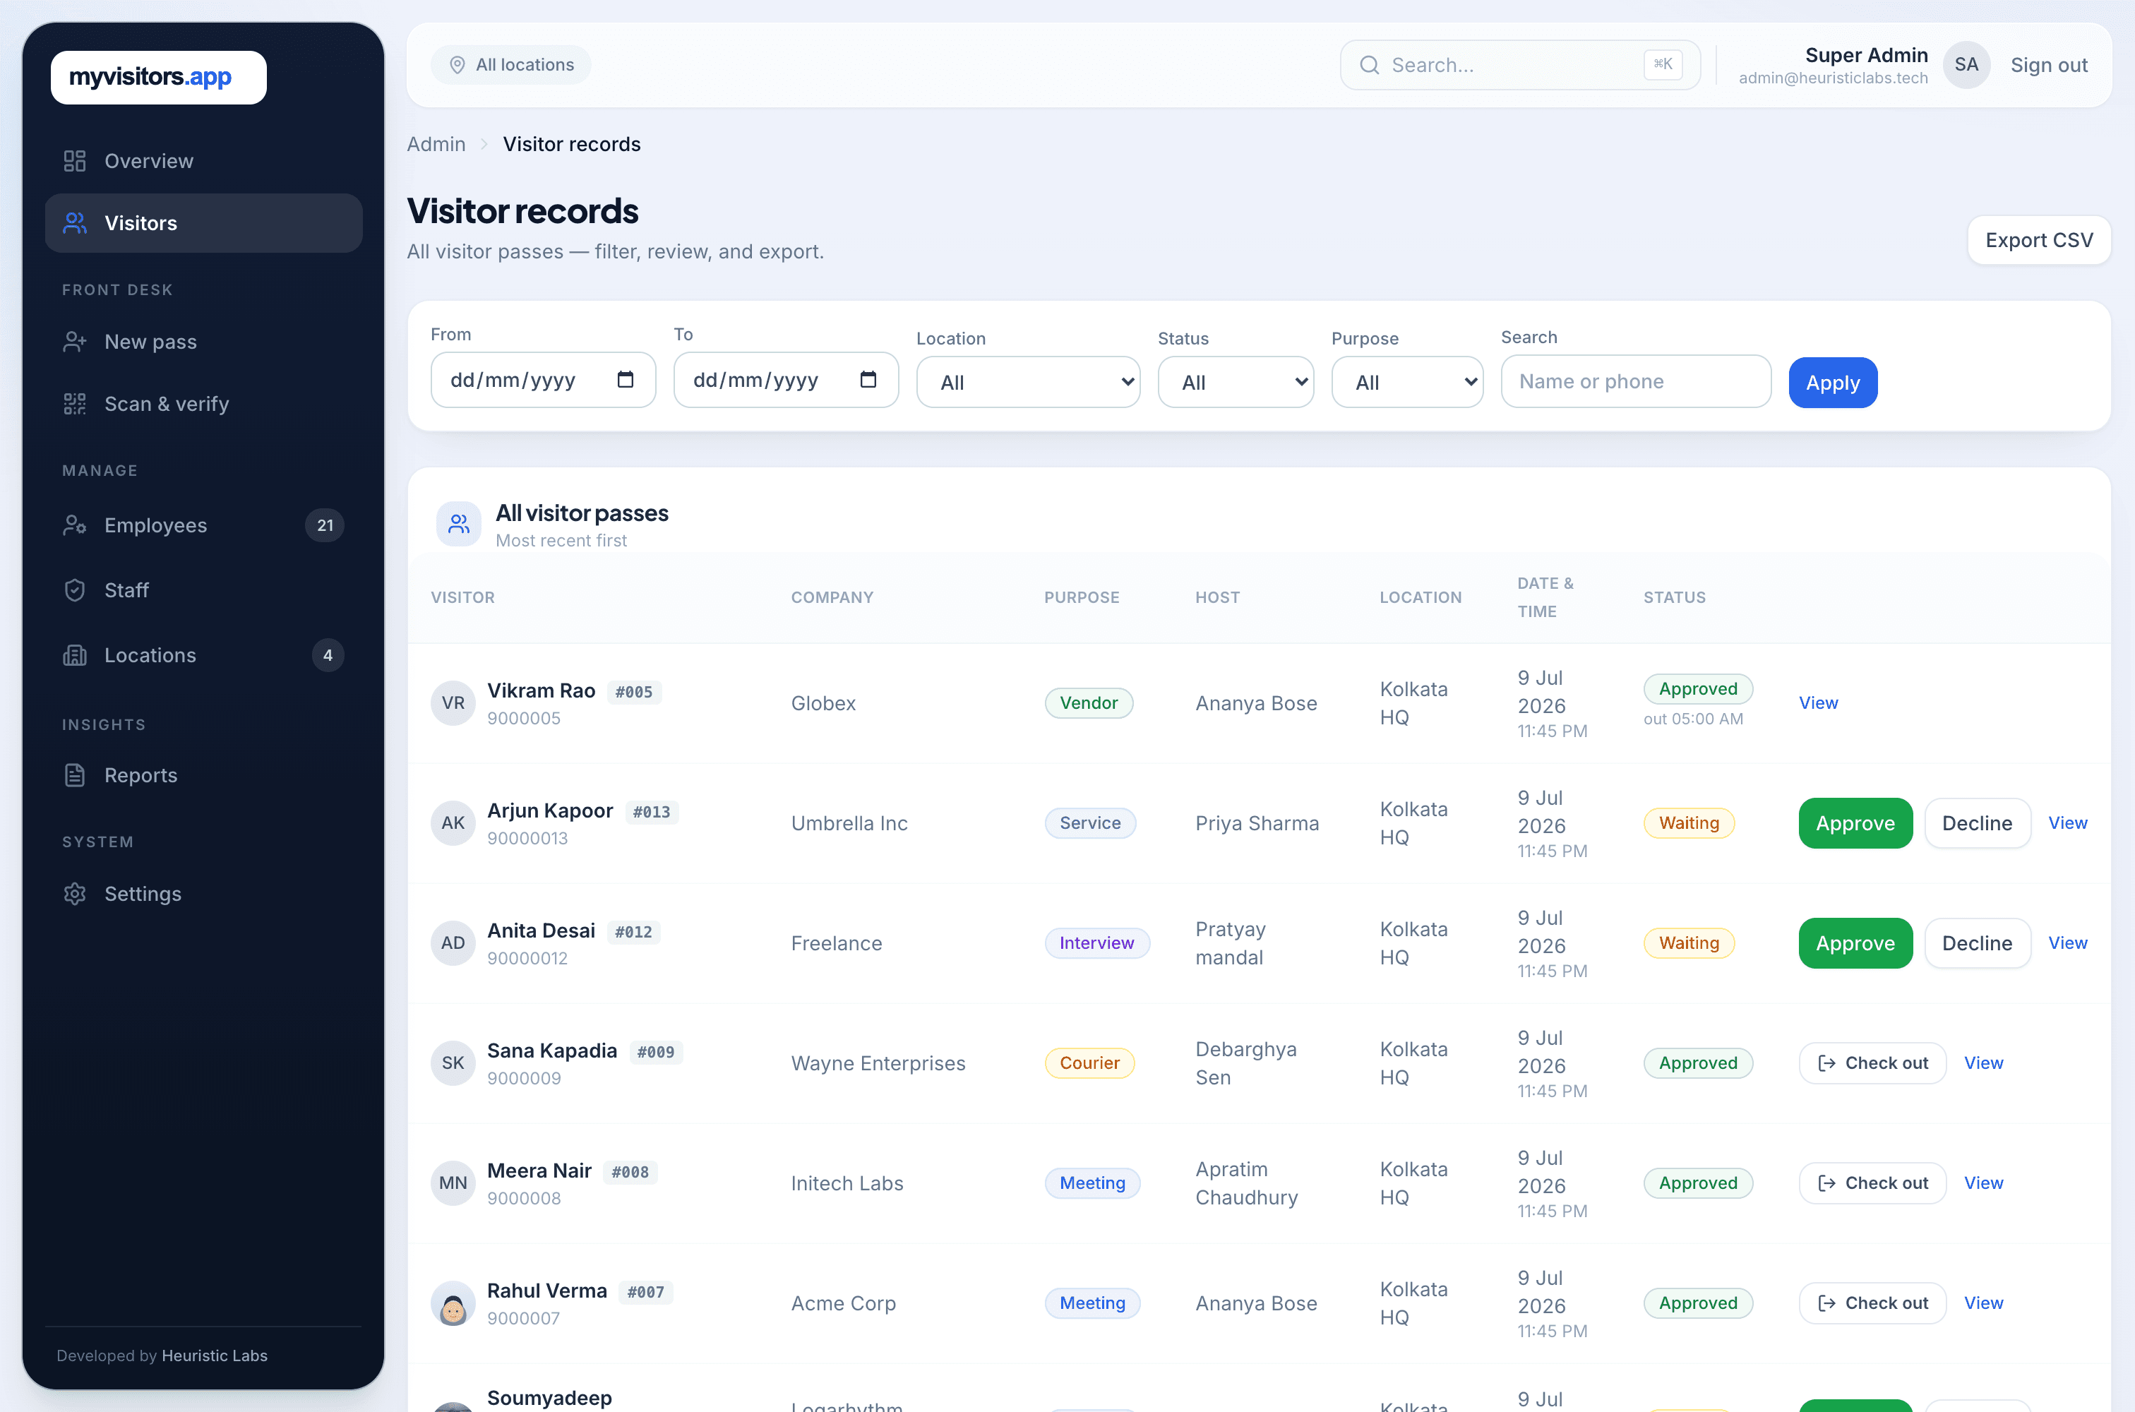2135x1412 pixels.
Task: View Rahul Verma's record
Action: click(1982, 1303)
